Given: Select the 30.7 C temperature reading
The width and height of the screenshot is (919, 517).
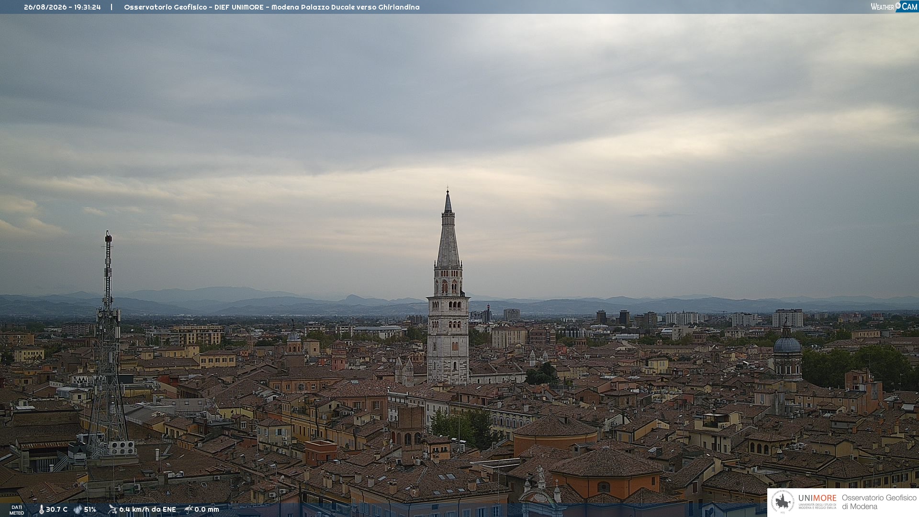Looking at the screenshot, I should pos(56,509).
